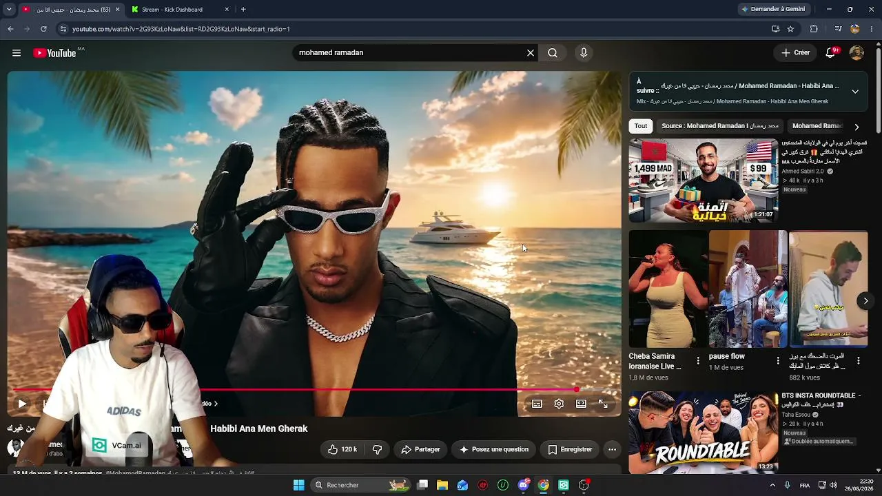Open the Windows Start menu

pos(298,485)
